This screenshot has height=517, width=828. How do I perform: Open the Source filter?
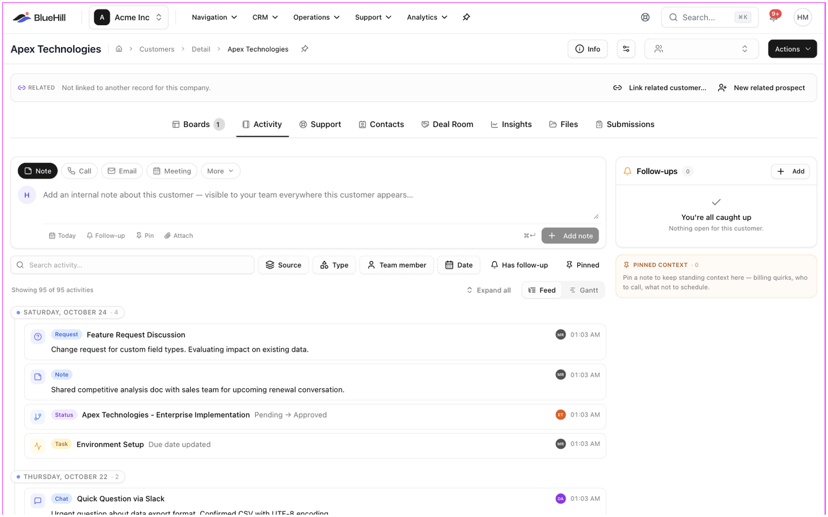point(283,265)
